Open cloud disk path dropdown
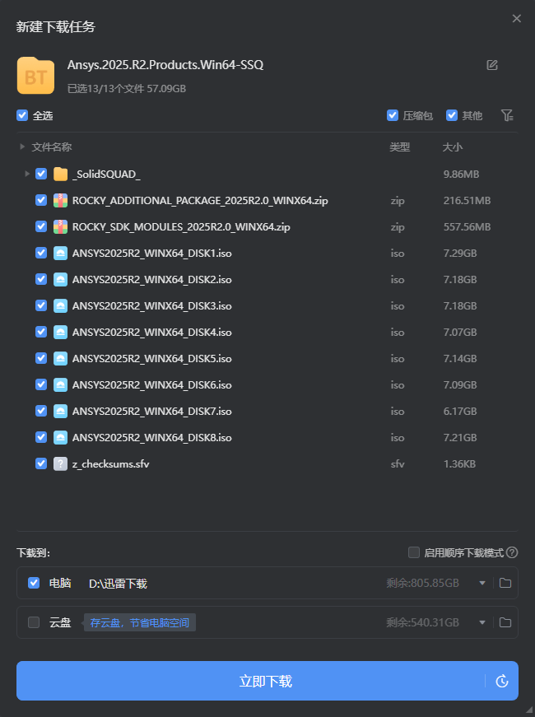535x717 pixels. [482, 622]
